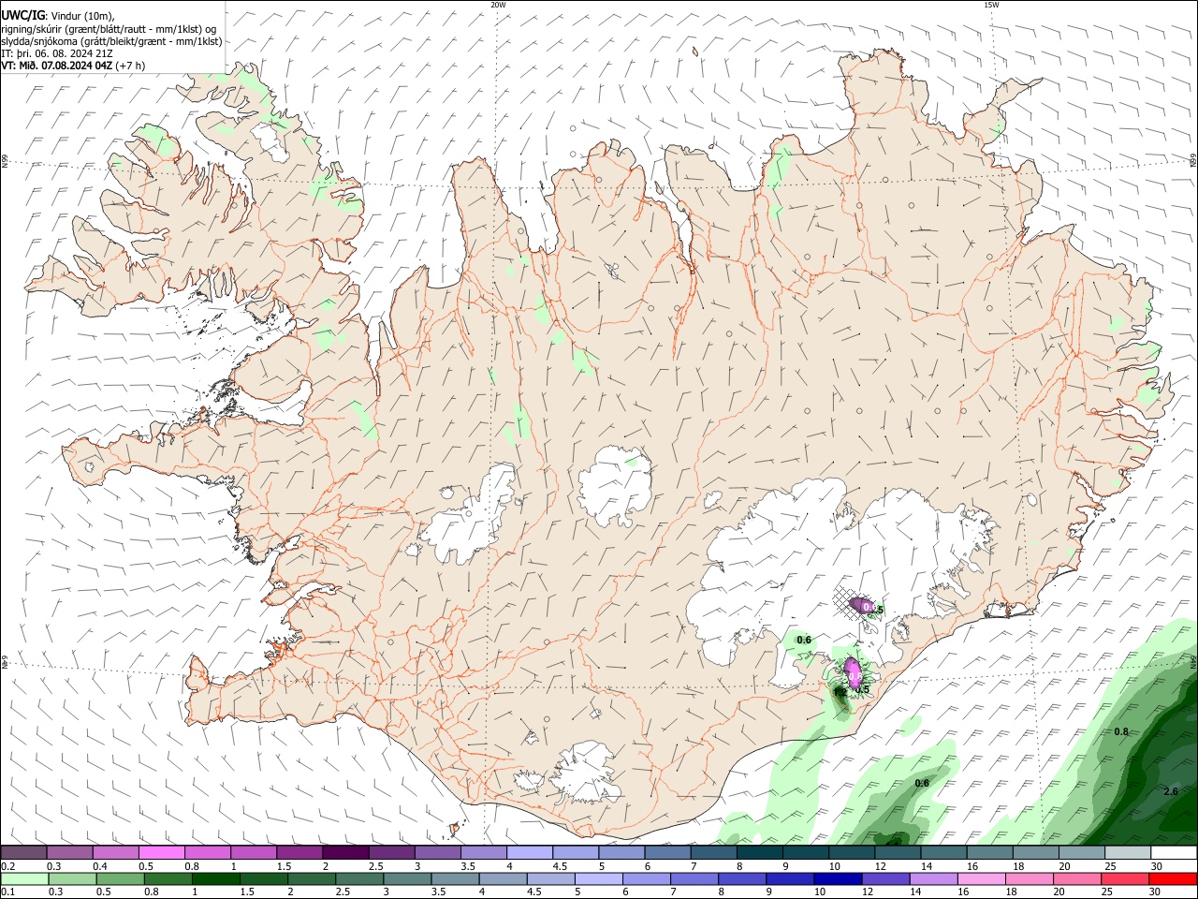
Task: Pick the darkest purple 2 swatch in upper legend row
Action: (345, 852)
